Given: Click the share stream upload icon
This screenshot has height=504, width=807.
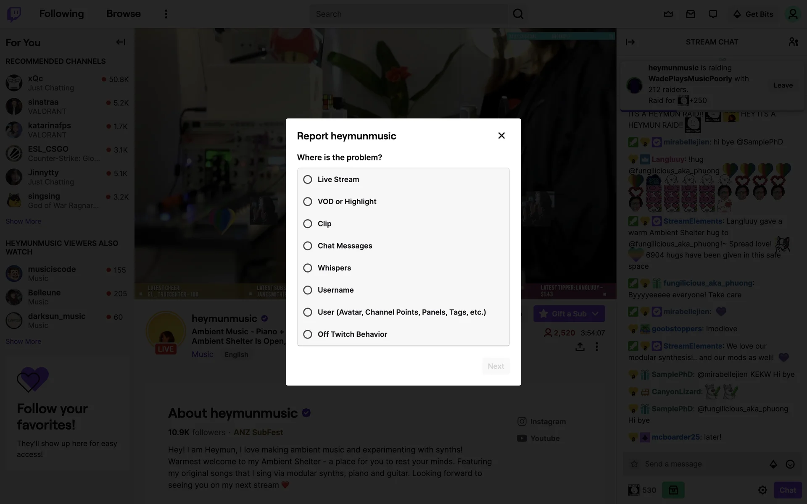Looking at the screenshot, I should pyautogui.click(x=580, y=347).
